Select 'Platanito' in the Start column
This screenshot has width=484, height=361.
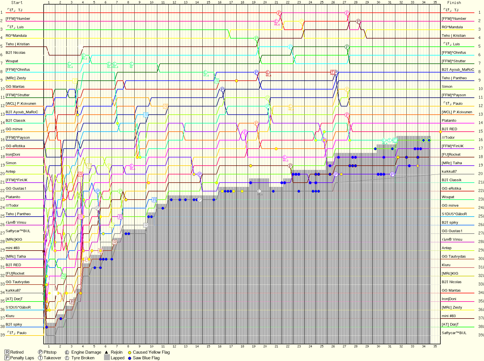[13, 197]
